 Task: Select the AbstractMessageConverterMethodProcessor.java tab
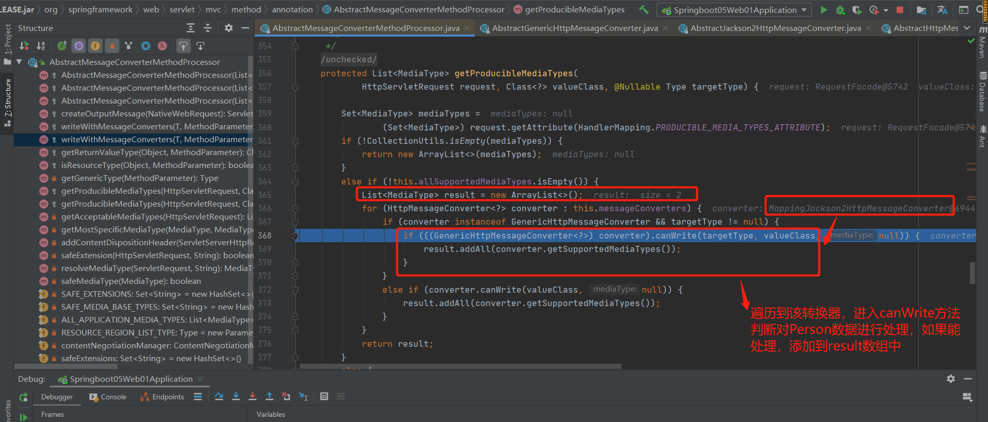[x=365, y=28]
